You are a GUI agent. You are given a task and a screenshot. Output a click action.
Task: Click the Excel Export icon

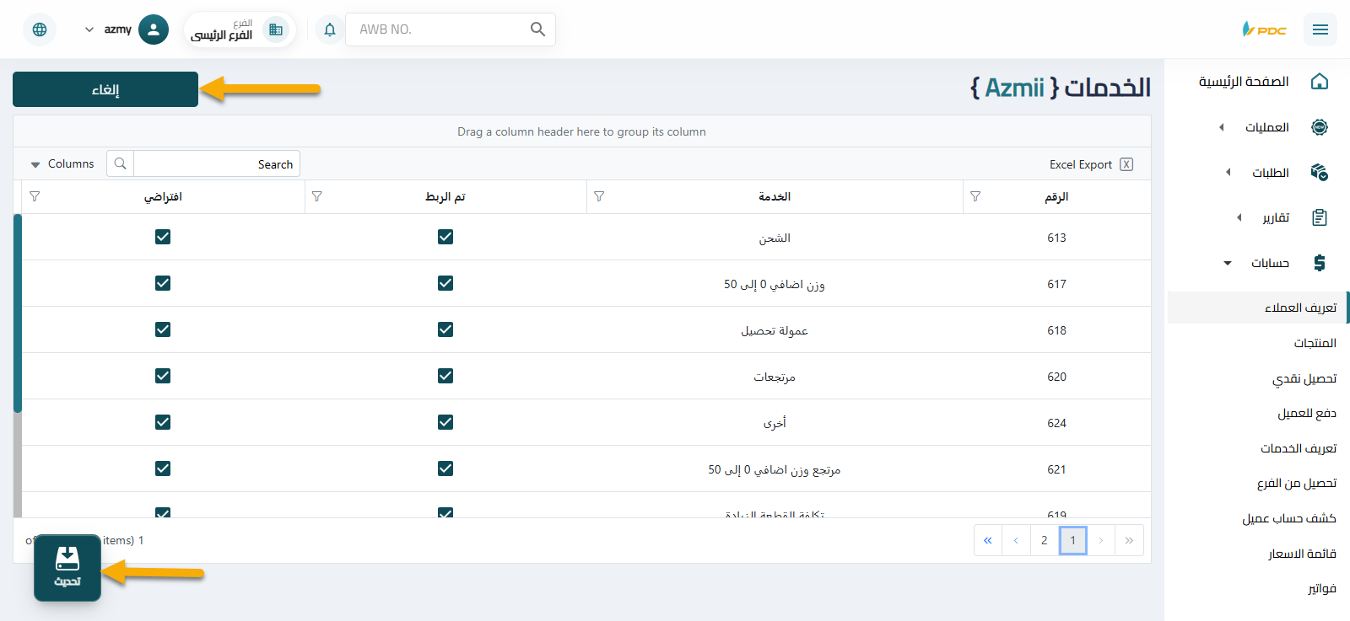(1126, 164)
